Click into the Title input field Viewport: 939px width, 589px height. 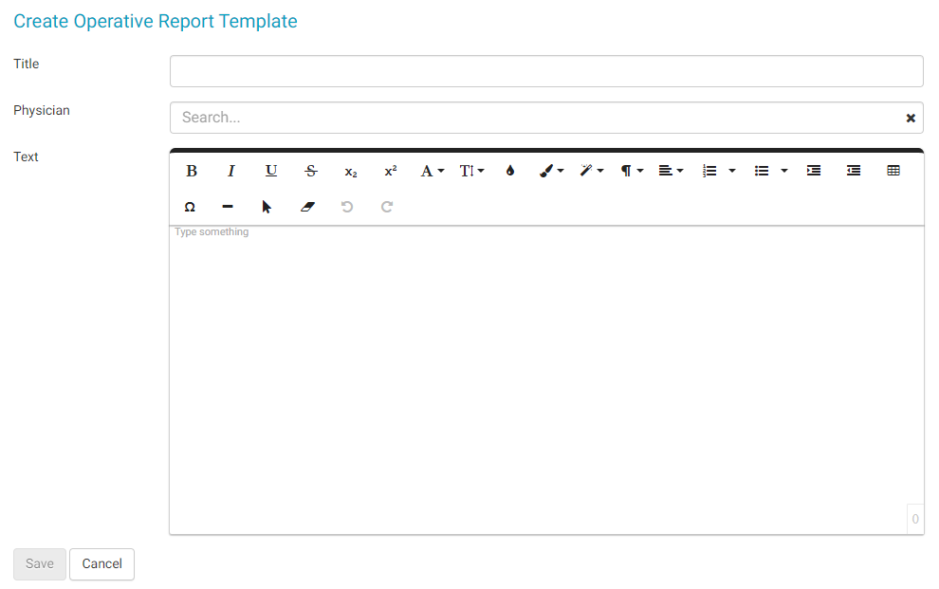545,71
